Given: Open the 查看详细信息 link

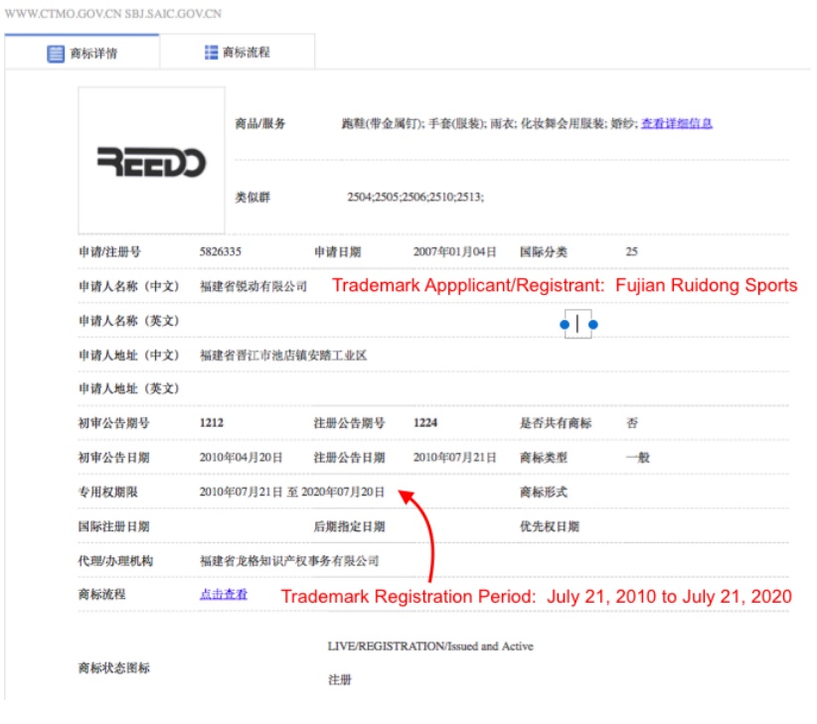Looking at the screenshot, I should pyautogui.click(x=676, y=124).
